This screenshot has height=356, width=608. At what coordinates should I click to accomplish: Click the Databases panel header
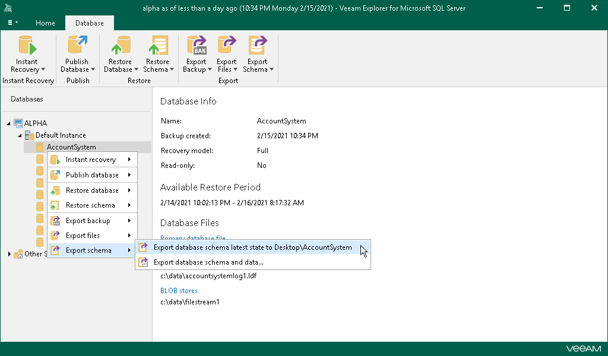pyautogui.click(x=27, y=99)
